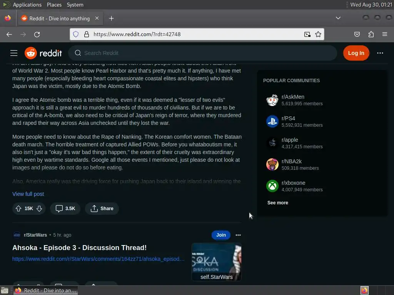
Task: Open r/StarWars post overflow menu
Action: pos(238,235)
